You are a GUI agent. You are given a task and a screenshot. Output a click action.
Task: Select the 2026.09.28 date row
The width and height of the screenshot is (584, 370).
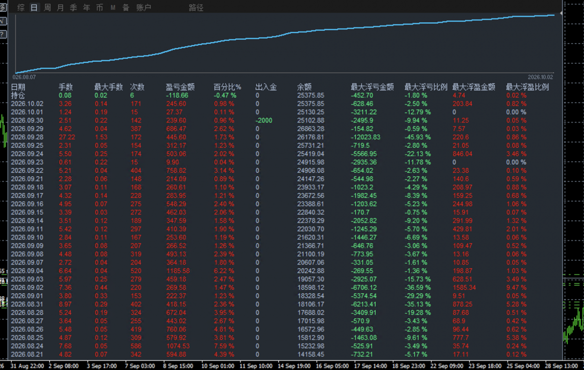click(27, 137)
